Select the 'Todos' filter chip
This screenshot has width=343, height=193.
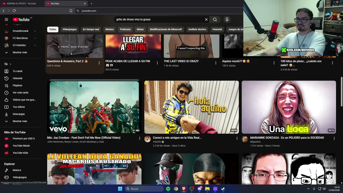click(53, 29)
